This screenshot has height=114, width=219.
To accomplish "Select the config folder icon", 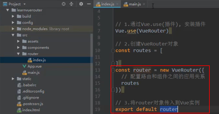I will pos(19,23).
